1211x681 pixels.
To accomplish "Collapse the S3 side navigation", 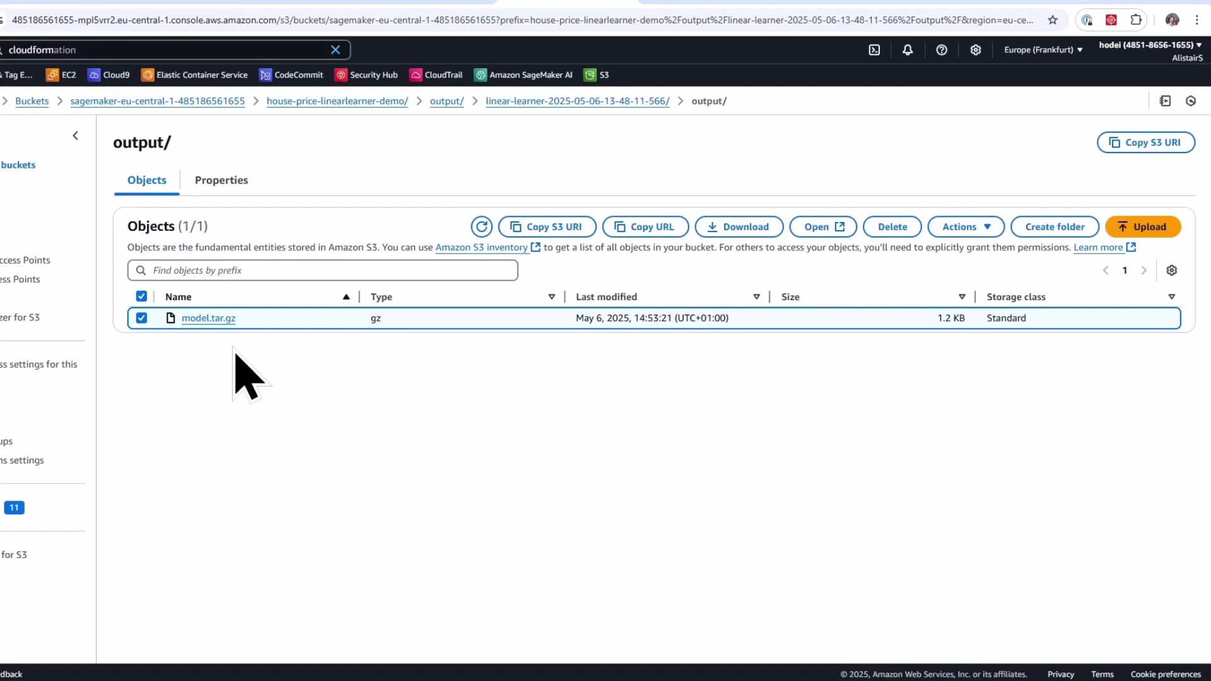I will tap(76, 136).
